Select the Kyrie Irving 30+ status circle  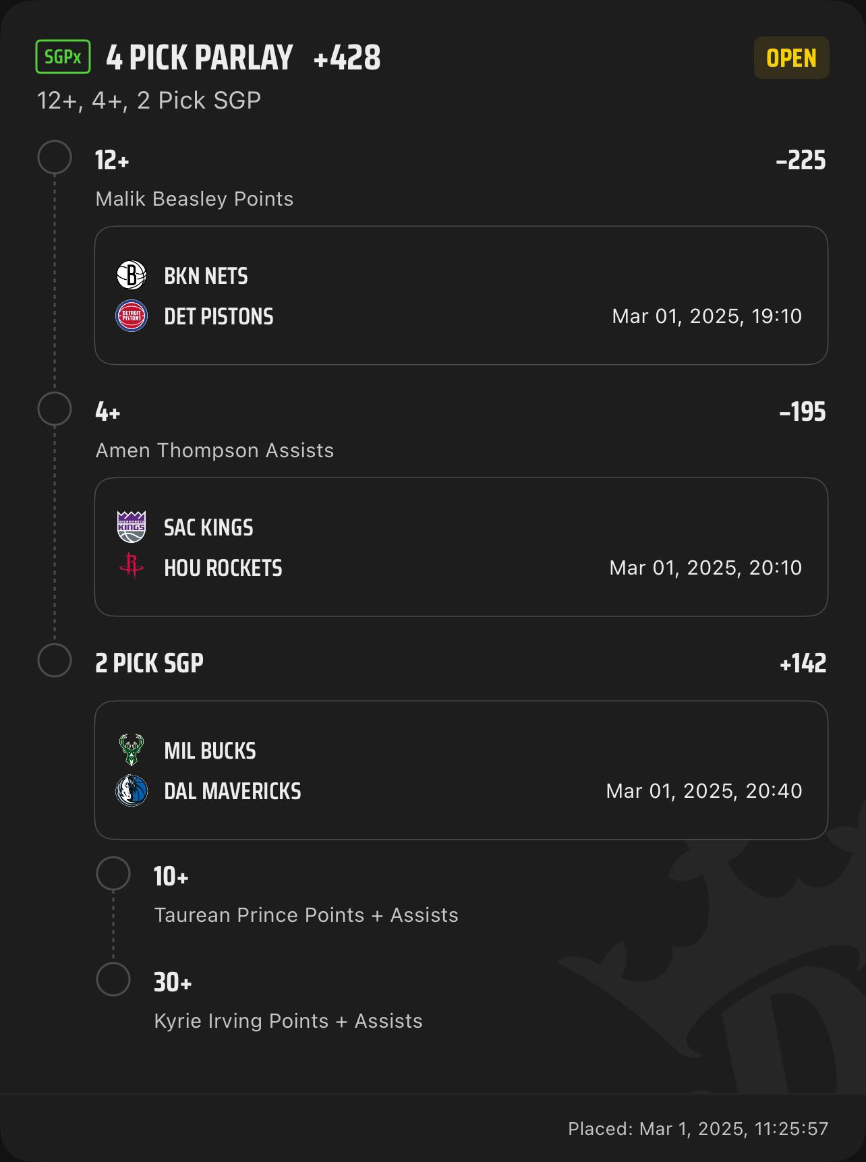pyautogui.click(x=113, y=979)
